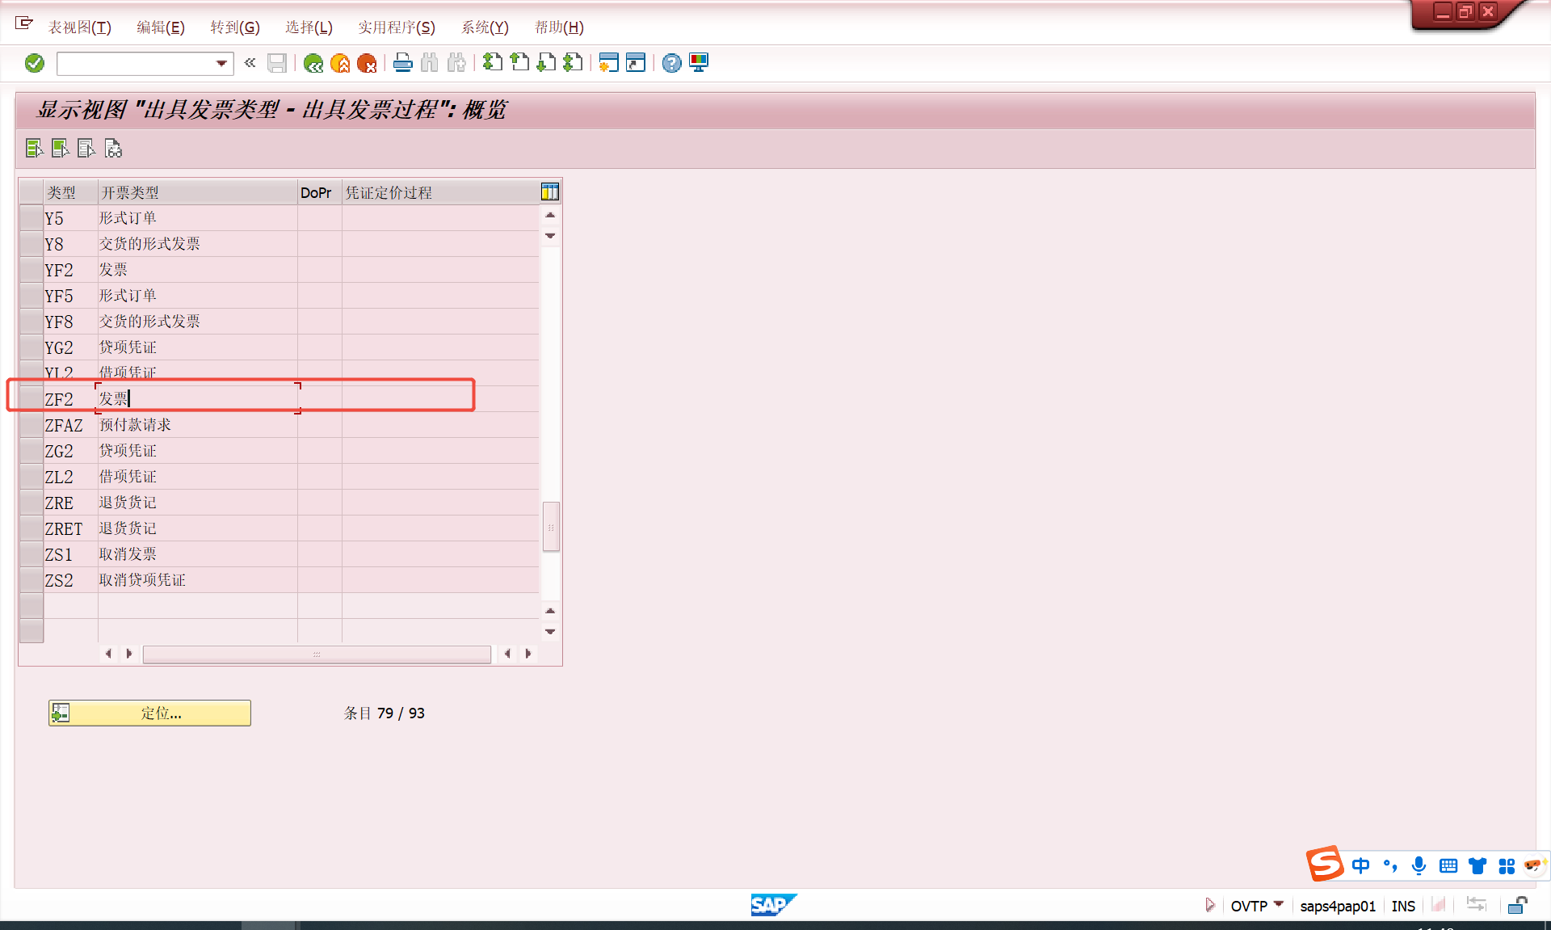
Task: Click the table column settings icon
Action: pyautogui.click(x=549, y=192)
